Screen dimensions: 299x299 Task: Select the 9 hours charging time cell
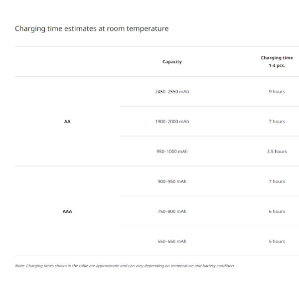pos(277,92)
